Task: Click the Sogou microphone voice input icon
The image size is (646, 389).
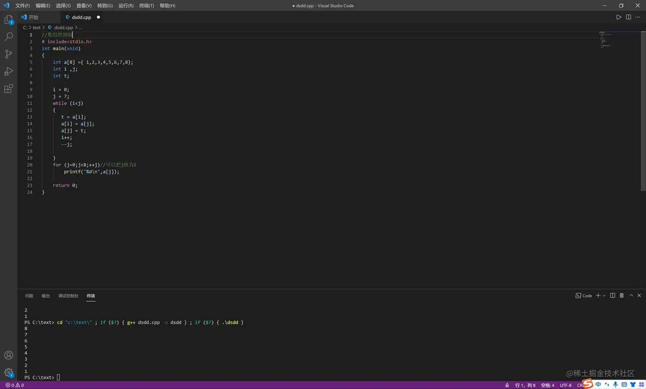Action: click(615, 385)
